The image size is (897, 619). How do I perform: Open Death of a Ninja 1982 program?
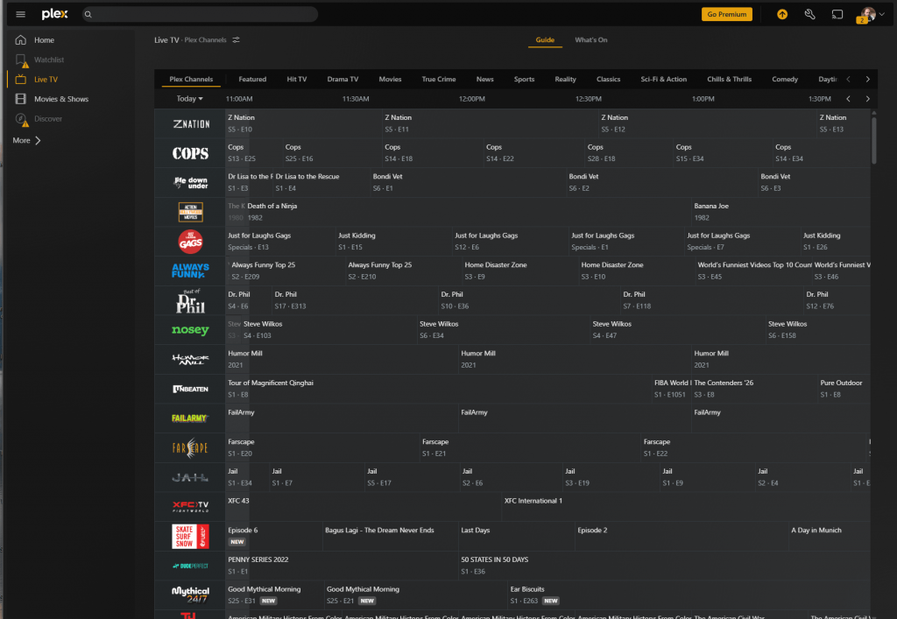468,212
